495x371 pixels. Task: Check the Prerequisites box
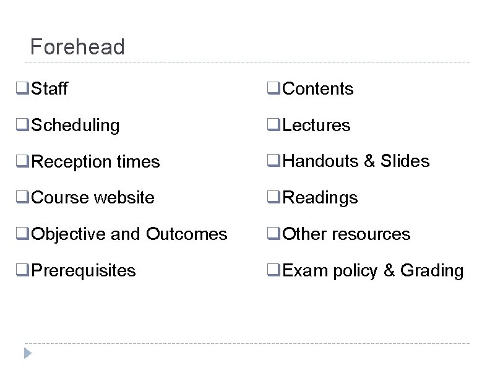22,270
